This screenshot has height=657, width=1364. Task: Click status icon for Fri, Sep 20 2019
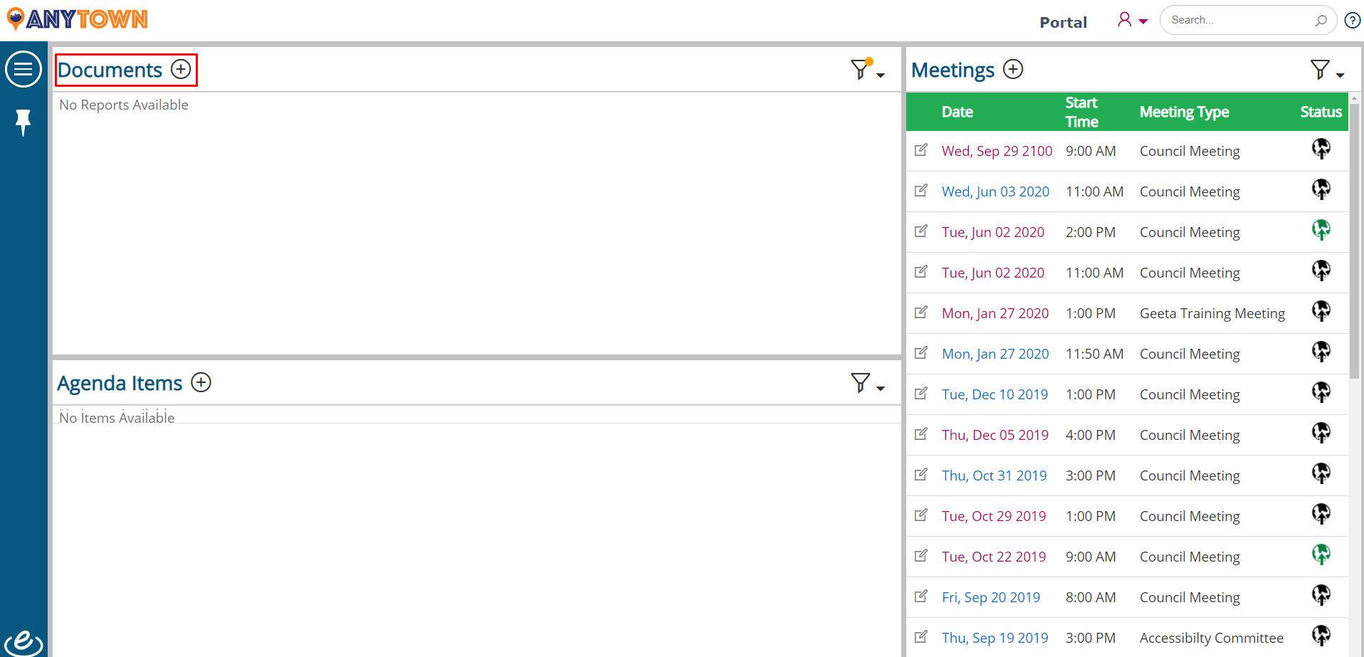1321,595
